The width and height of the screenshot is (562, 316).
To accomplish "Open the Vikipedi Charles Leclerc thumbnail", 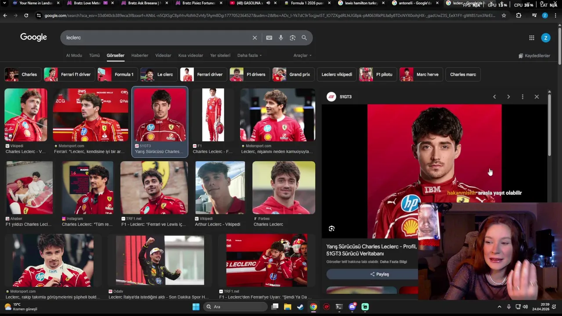I will point(25,115).
